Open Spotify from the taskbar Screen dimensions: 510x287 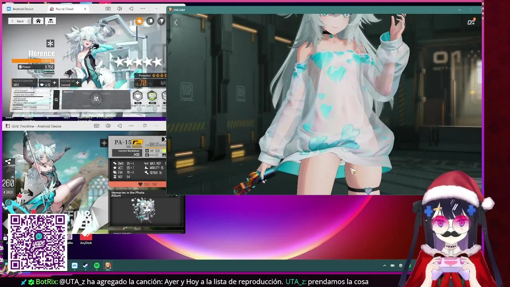(96, 265)
